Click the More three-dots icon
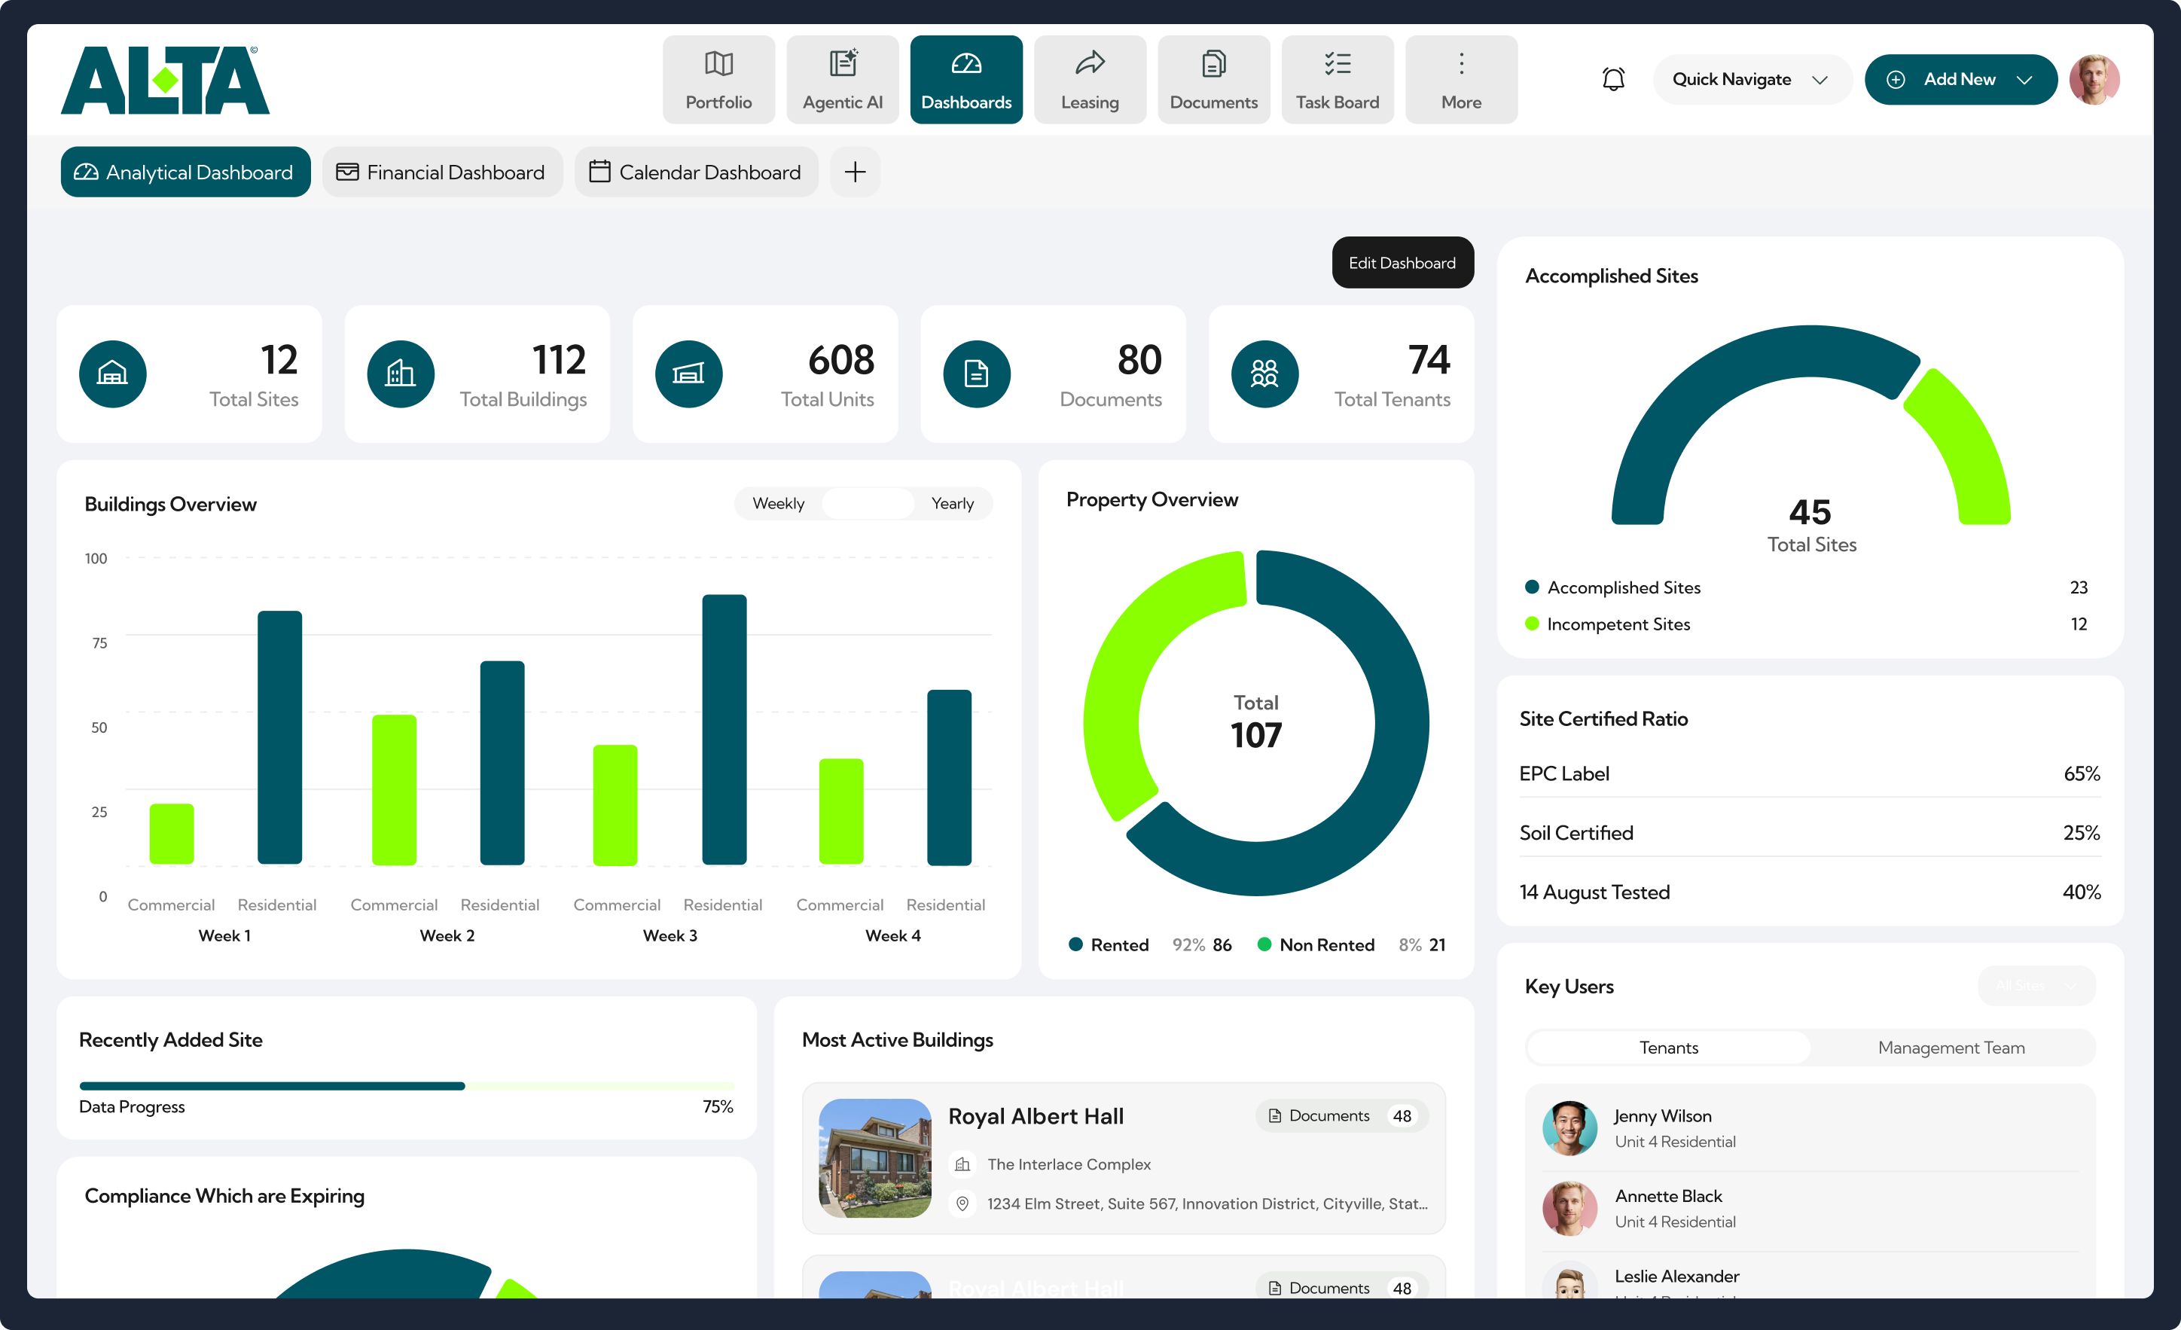This screenshot has height=1330, width=2181. 1460,64
